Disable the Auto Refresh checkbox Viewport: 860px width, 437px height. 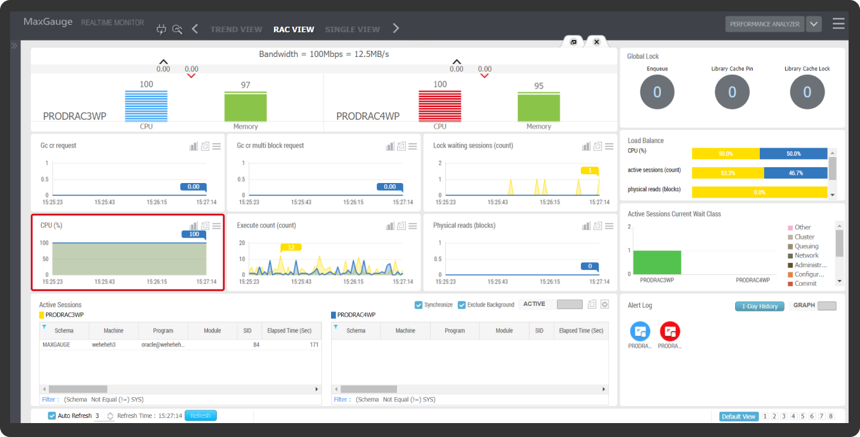tap(52, 415)
